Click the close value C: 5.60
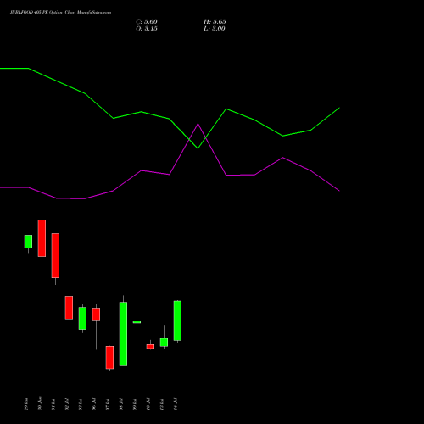 147,22
